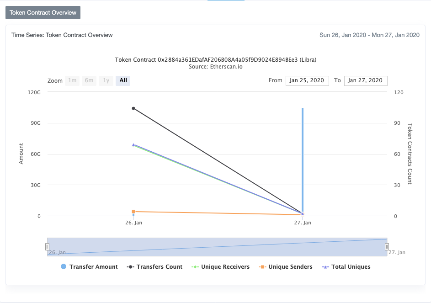Edit the From date field
This screenshot has width=431, height=303.
coord(307,80)
